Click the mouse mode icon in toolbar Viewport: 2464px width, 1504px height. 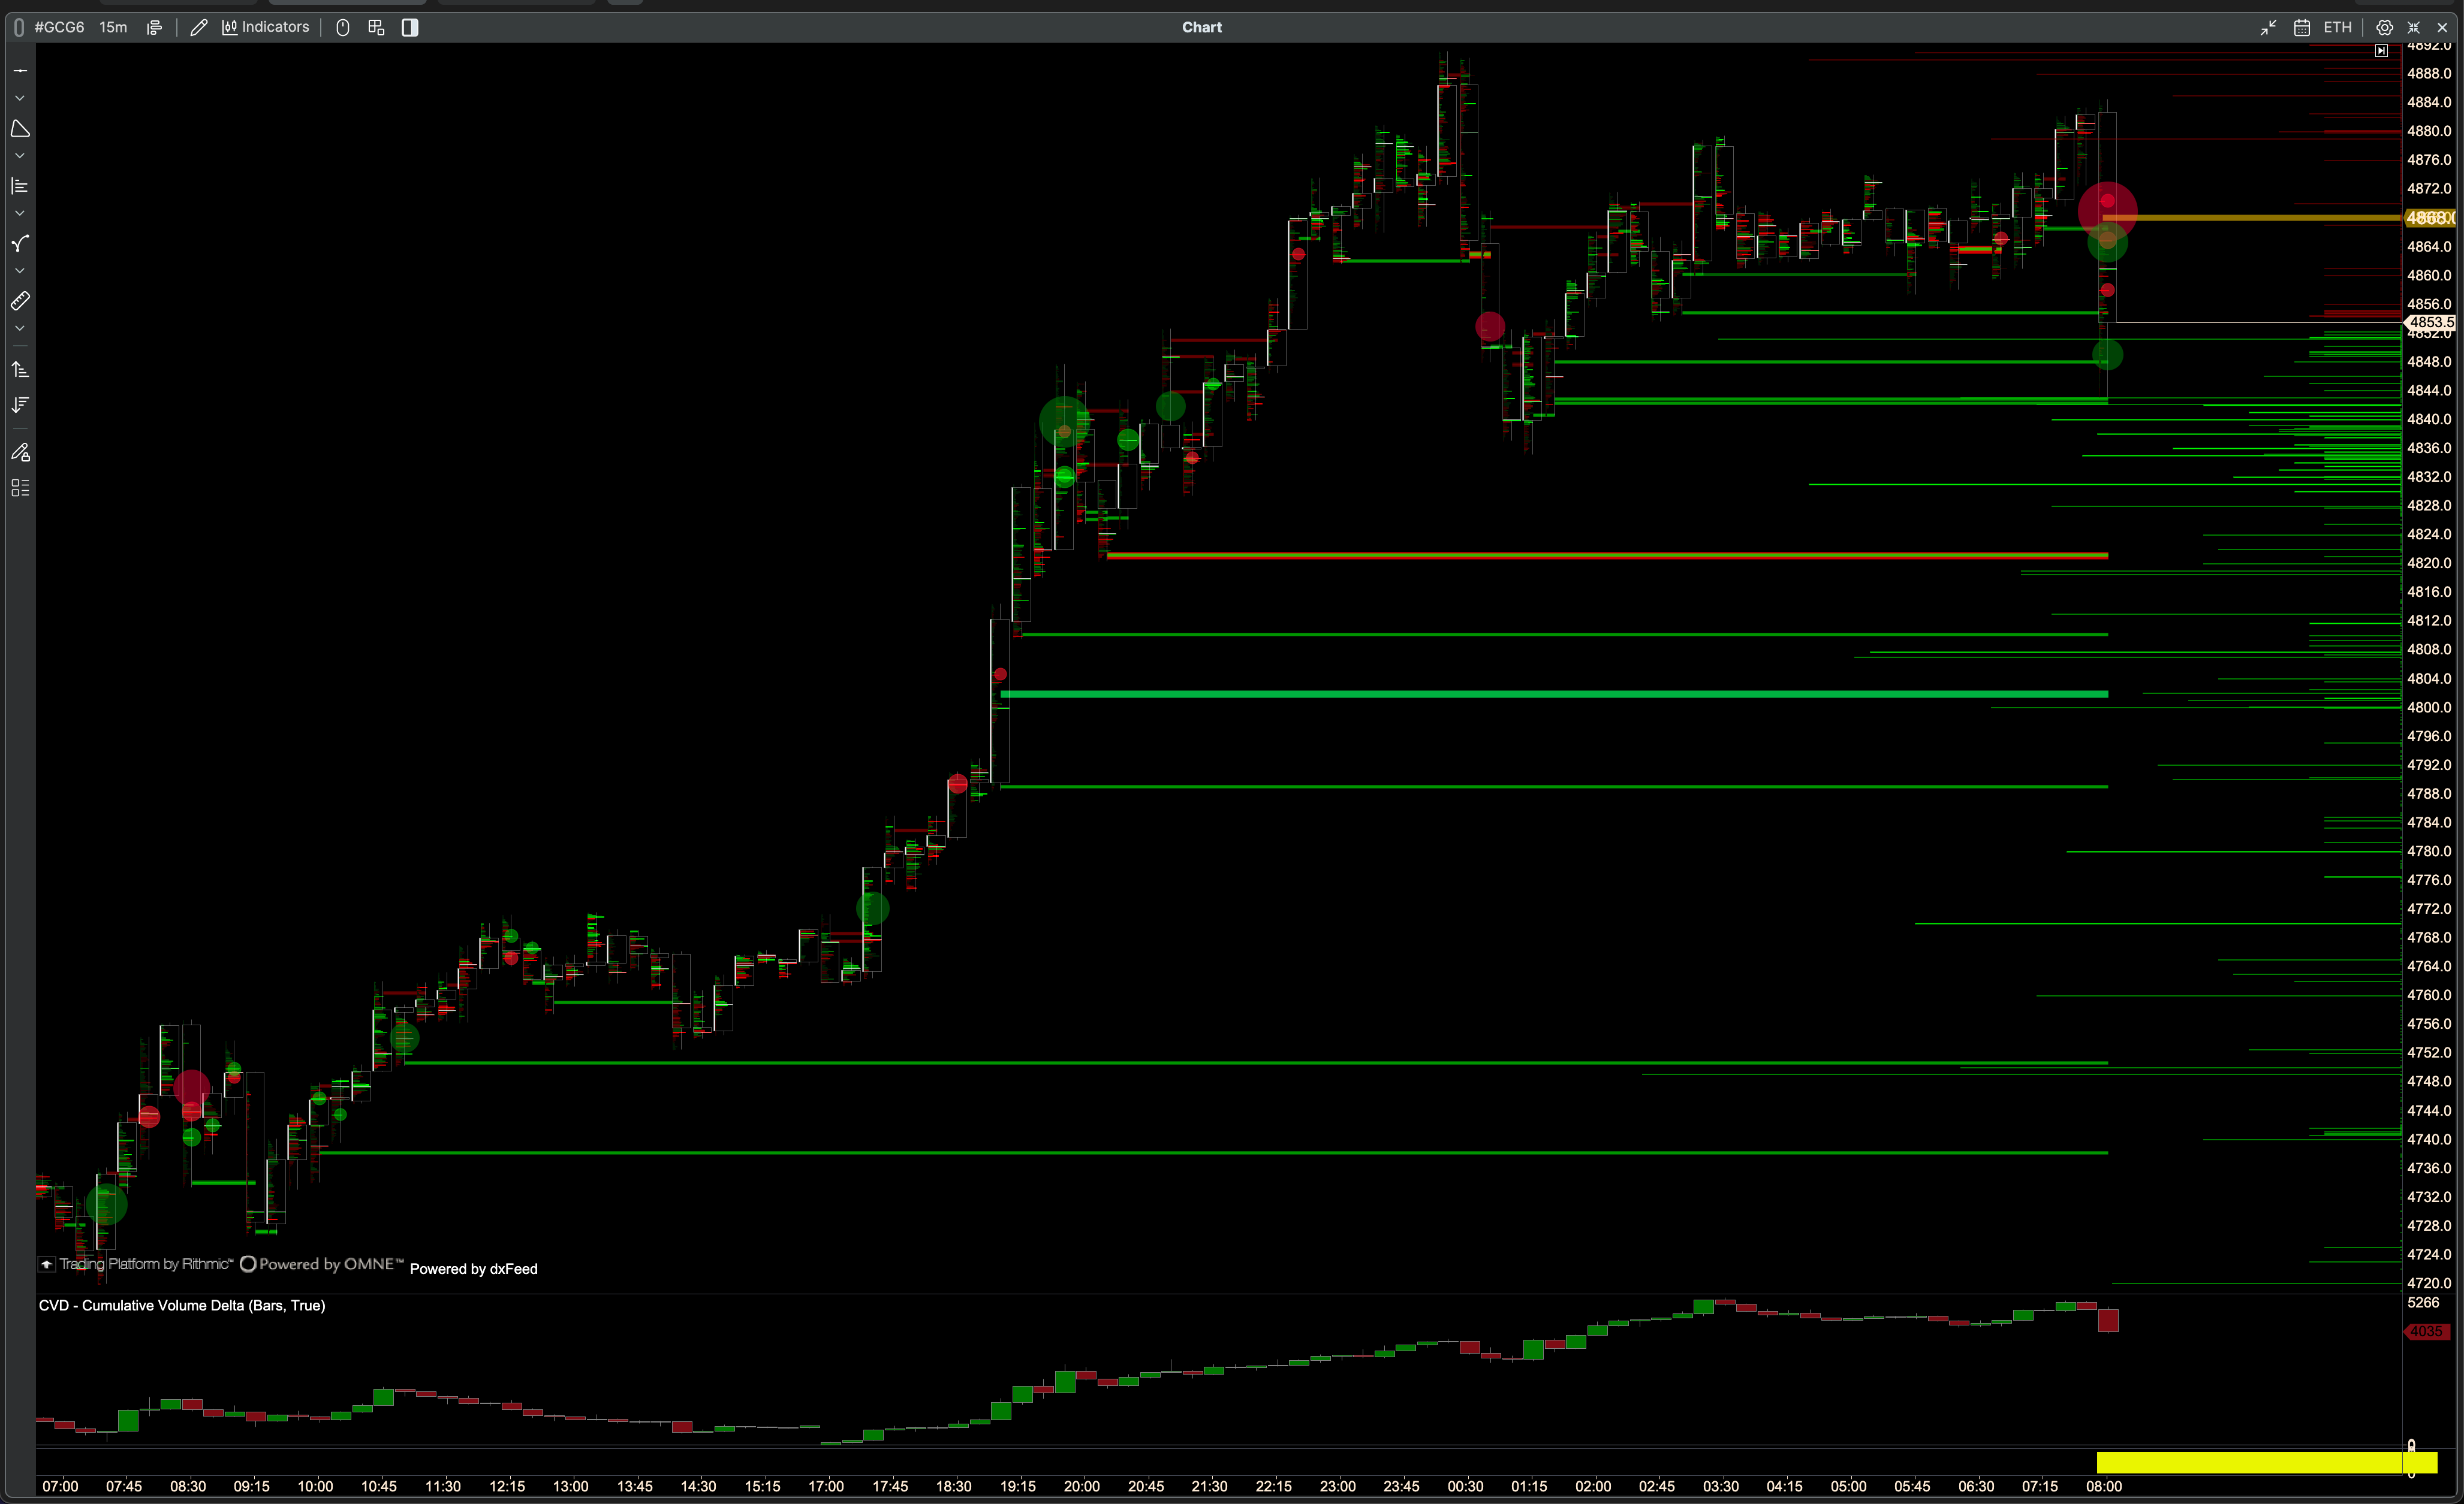(343, 27)
